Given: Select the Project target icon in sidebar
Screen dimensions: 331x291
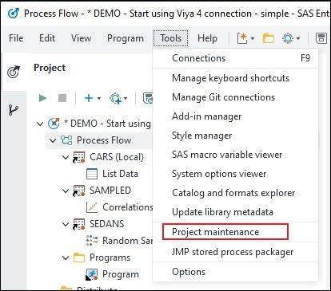Looking at the screenshot, I should click(x=14, y=72).
